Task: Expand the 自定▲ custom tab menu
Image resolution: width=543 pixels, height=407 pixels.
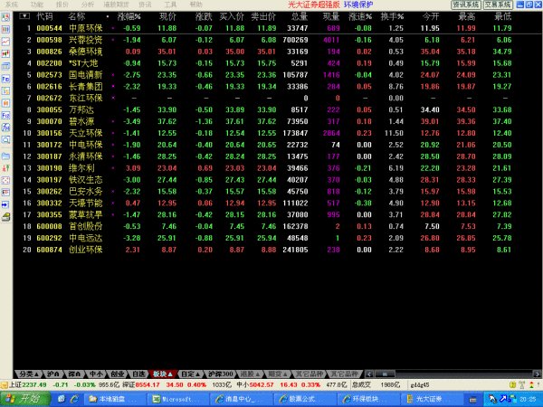Action: point(191,374)
